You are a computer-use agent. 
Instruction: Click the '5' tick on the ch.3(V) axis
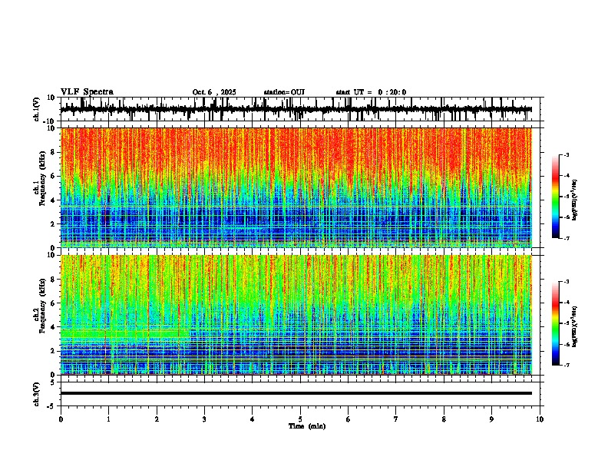54,382
